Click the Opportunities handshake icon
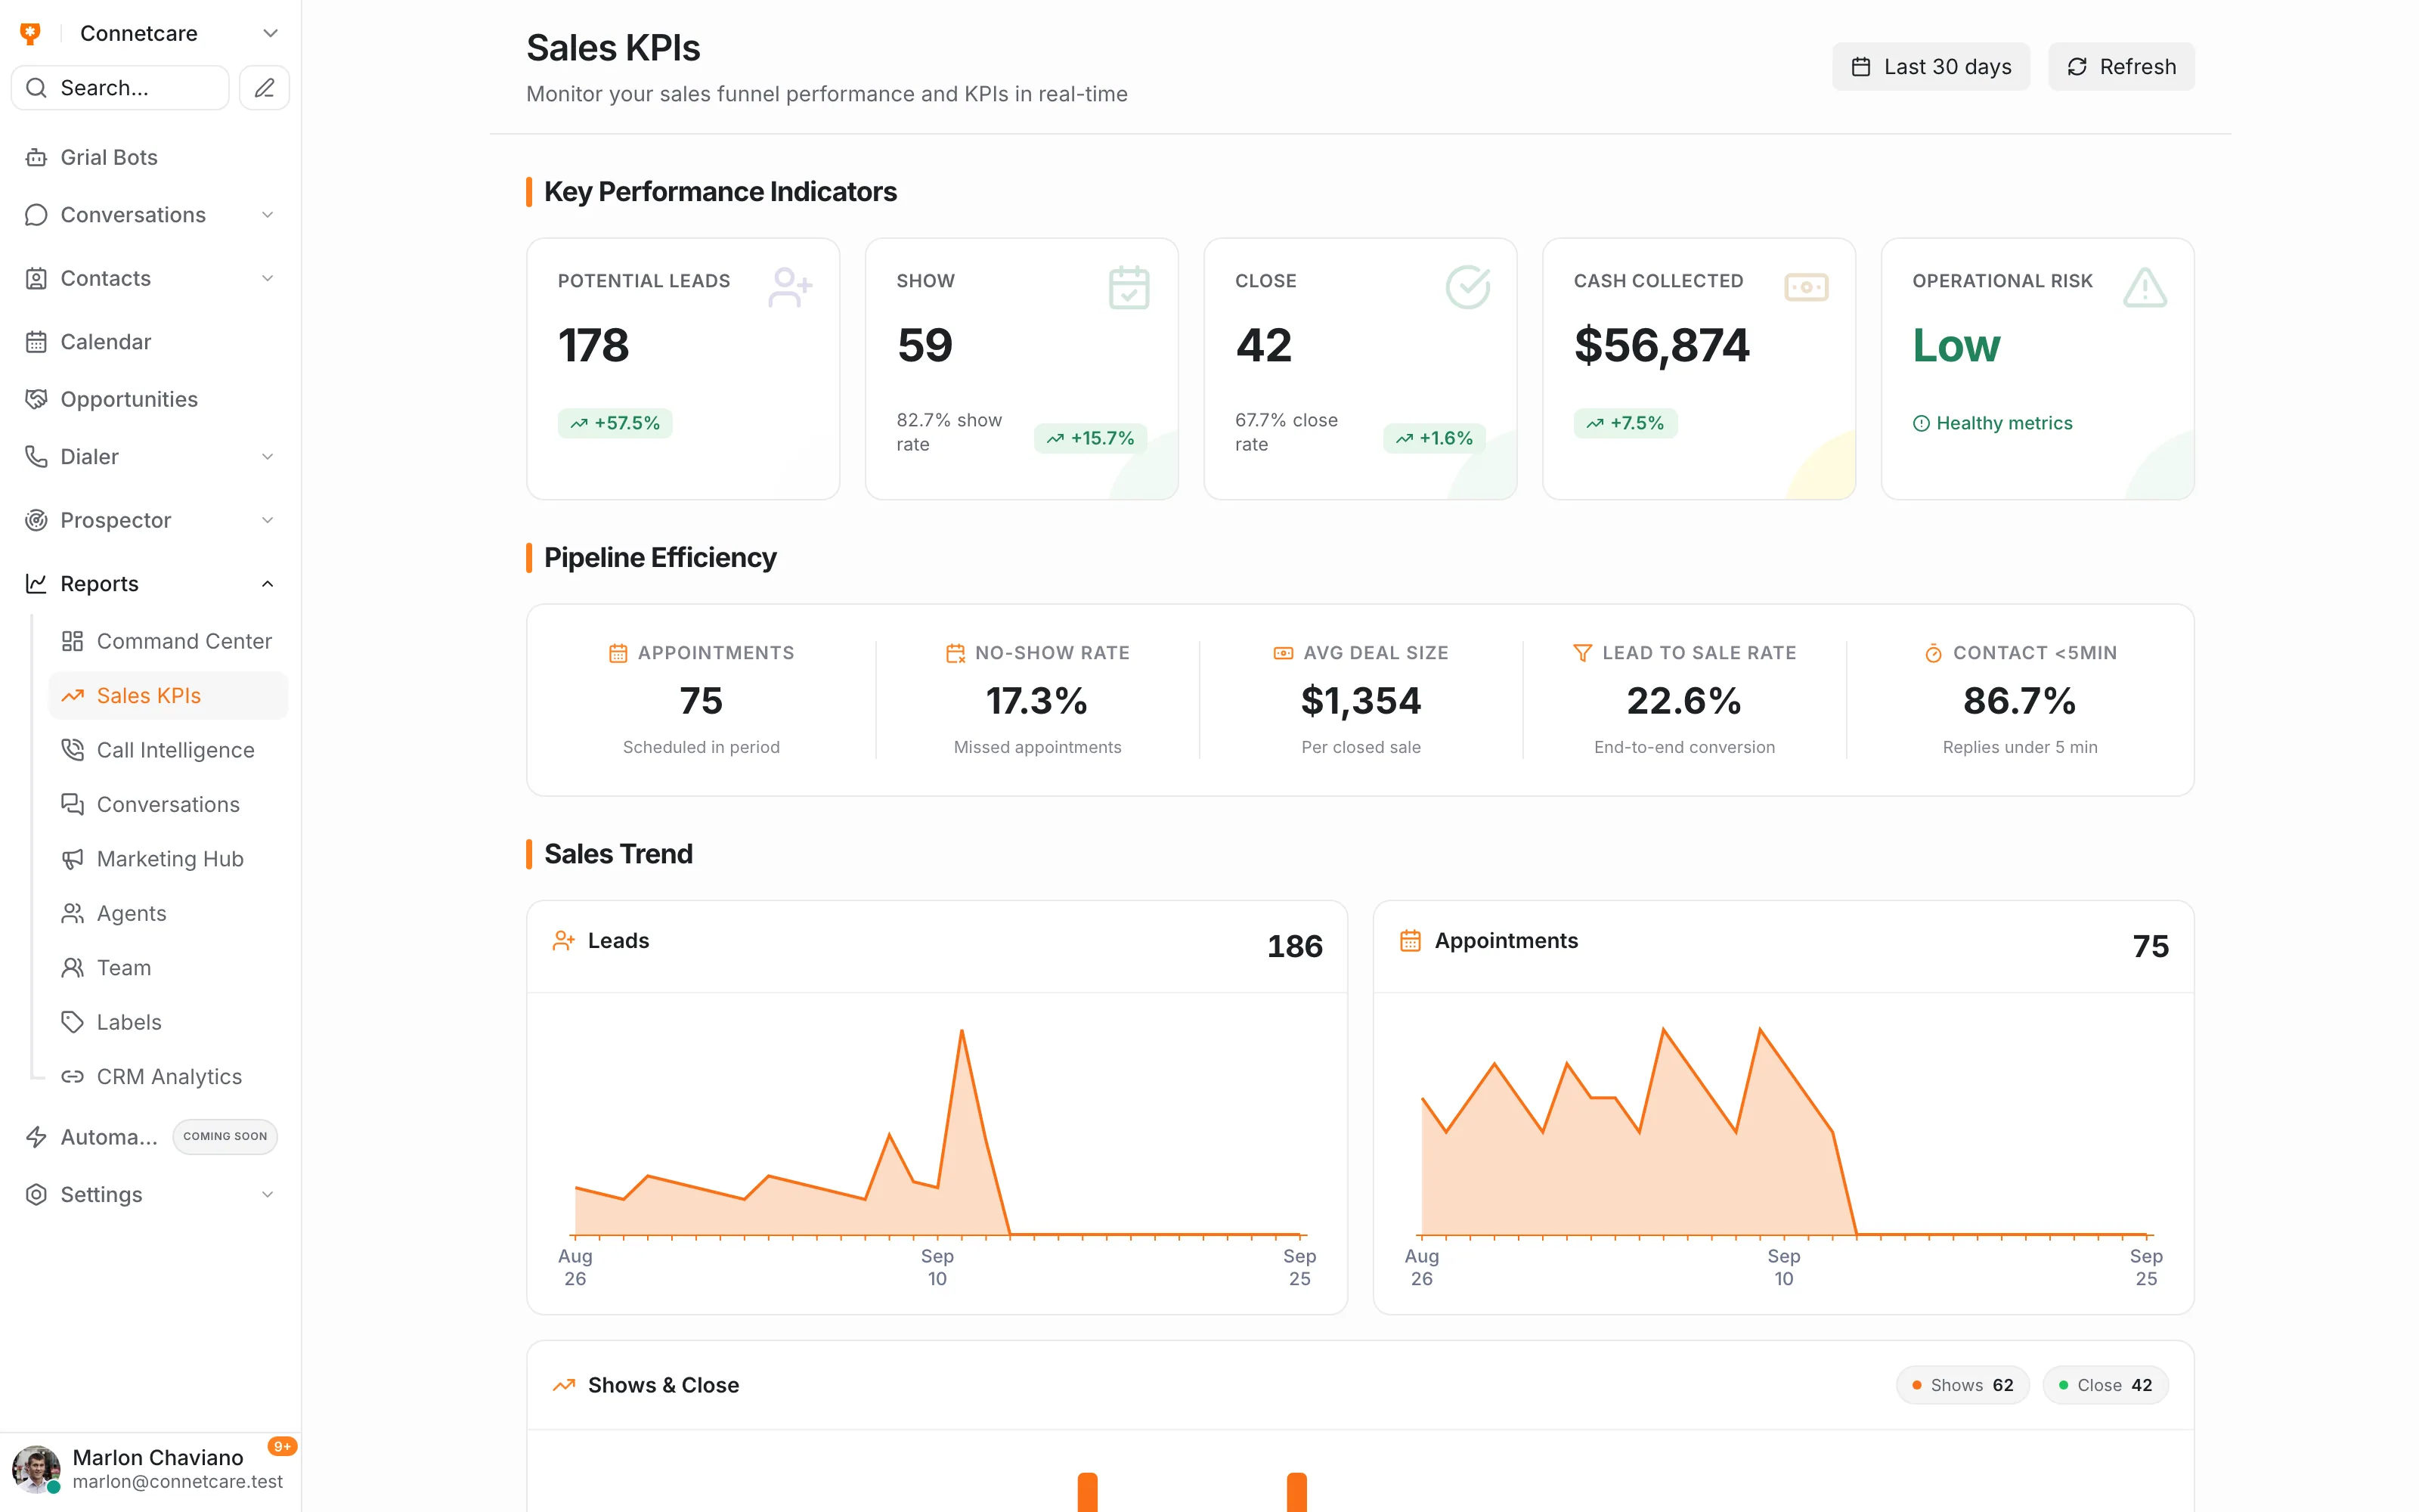2419x1512 pixels. (x=36, y=399)
